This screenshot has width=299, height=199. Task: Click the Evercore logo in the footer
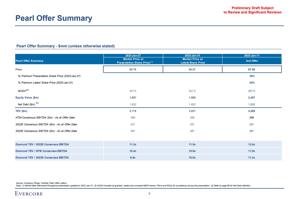click(x=29, y=194)
